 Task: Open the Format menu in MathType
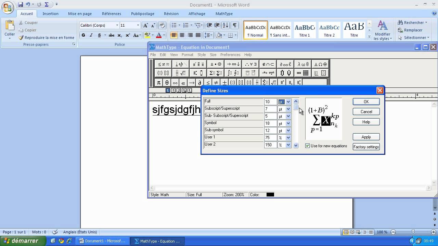pos(188,55)
